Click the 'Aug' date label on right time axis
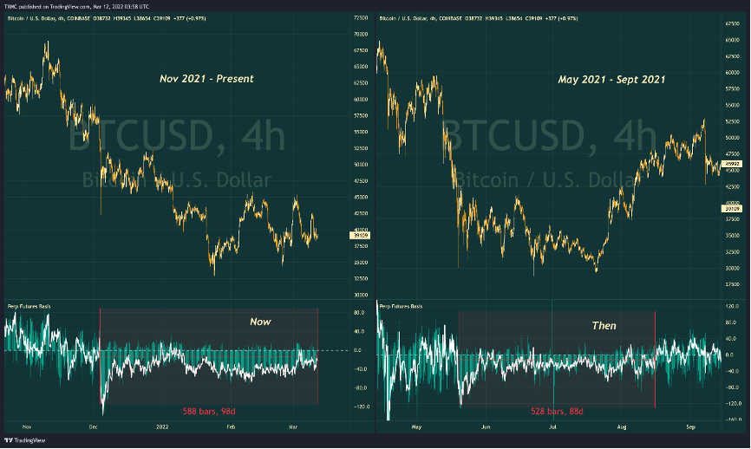The width and height of the screenshot is (751, 449). point(621,427)
